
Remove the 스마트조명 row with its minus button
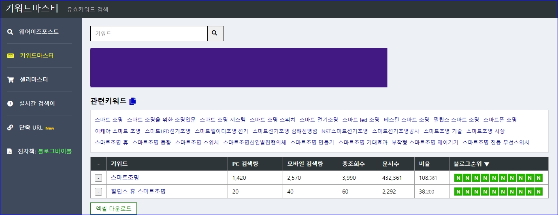tap(98, 178)
